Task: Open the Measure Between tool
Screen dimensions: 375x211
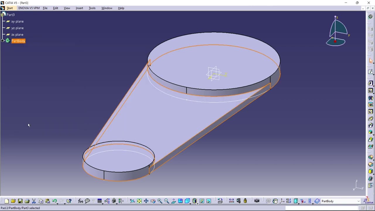Action: [x=231, y=201]
